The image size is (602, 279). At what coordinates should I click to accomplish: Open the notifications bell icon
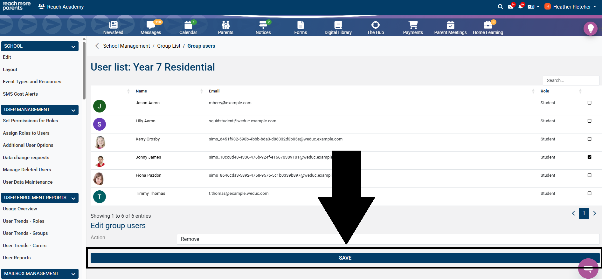[521, 7]
